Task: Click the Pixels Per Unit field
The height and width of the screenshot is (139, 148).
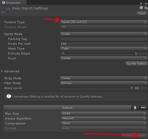Action: point(104,44)
